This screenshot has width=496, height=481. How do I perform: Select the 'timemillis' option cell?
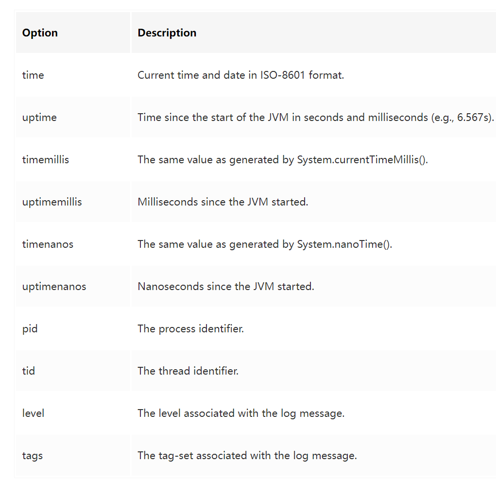point(73,159)
